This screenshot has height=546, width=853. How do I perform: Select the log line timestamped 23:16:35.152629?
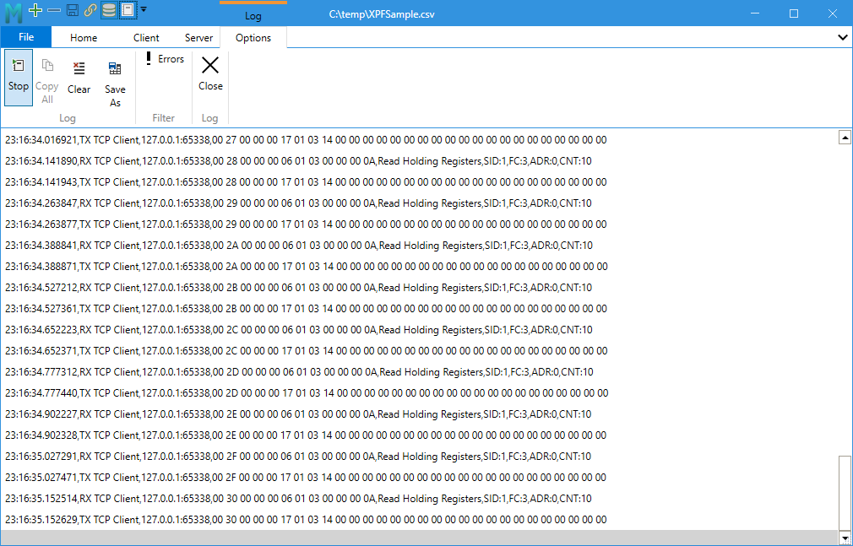pos(306,519)
